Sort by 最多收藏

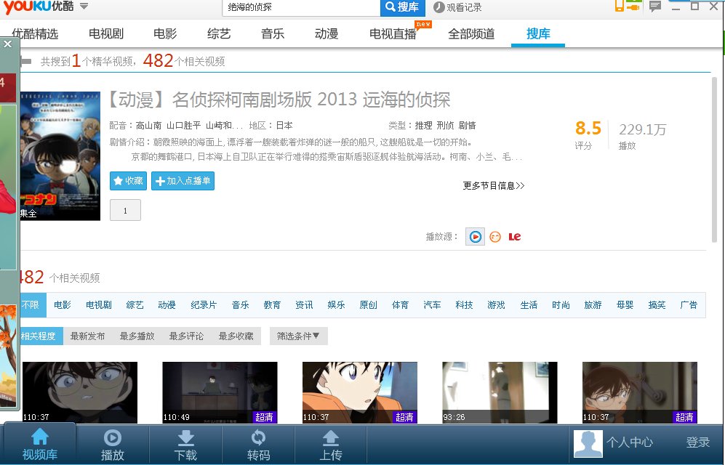[x=236, y=336]
